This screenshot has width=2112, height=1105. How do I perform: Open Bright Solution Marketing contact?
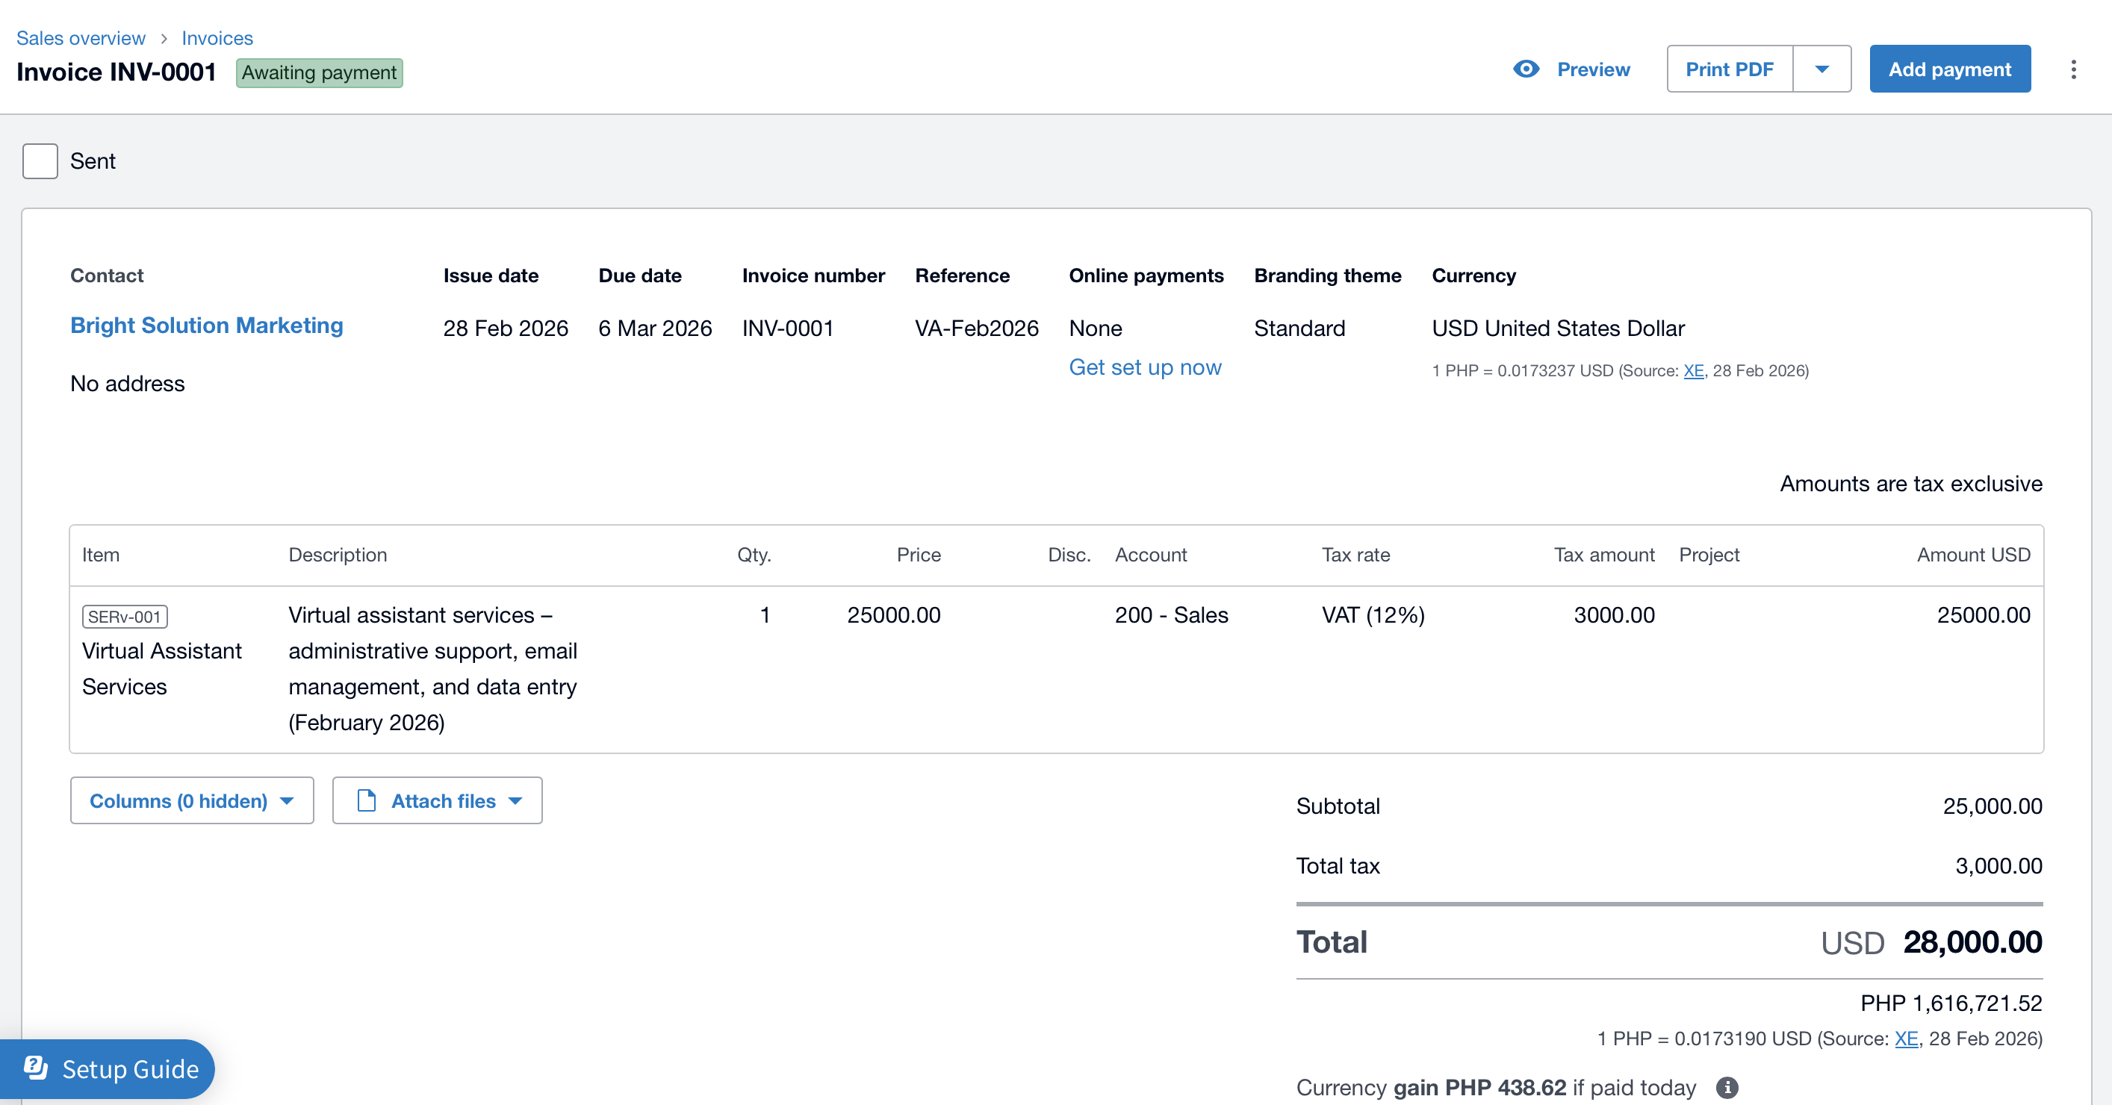[207, 326]
